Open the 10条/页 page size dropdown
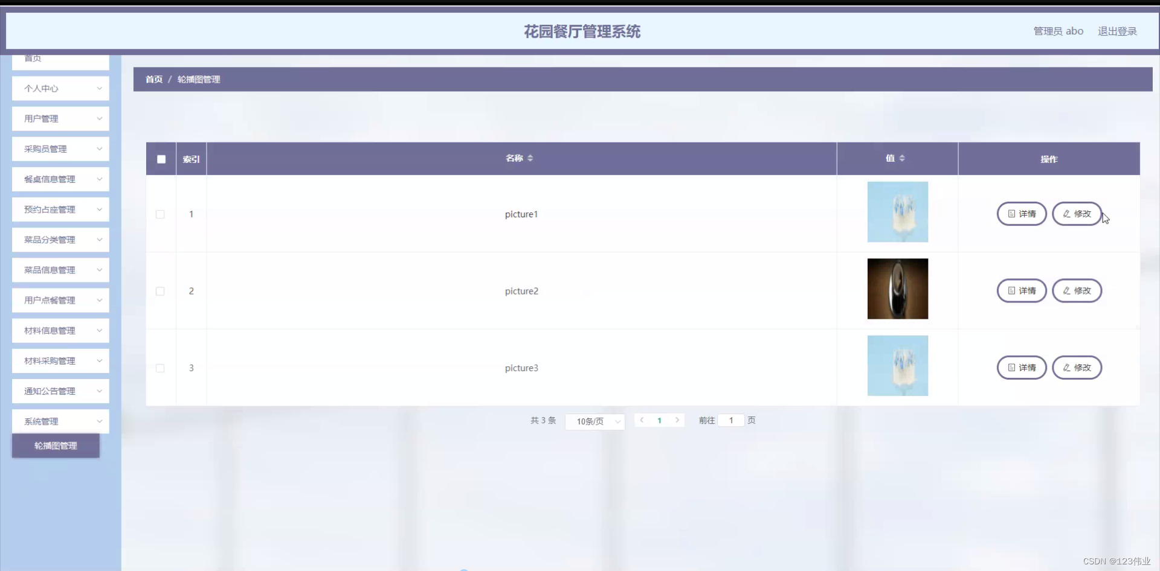The width and height of the screenshot is (1160, 571). [x=594, y=421]
